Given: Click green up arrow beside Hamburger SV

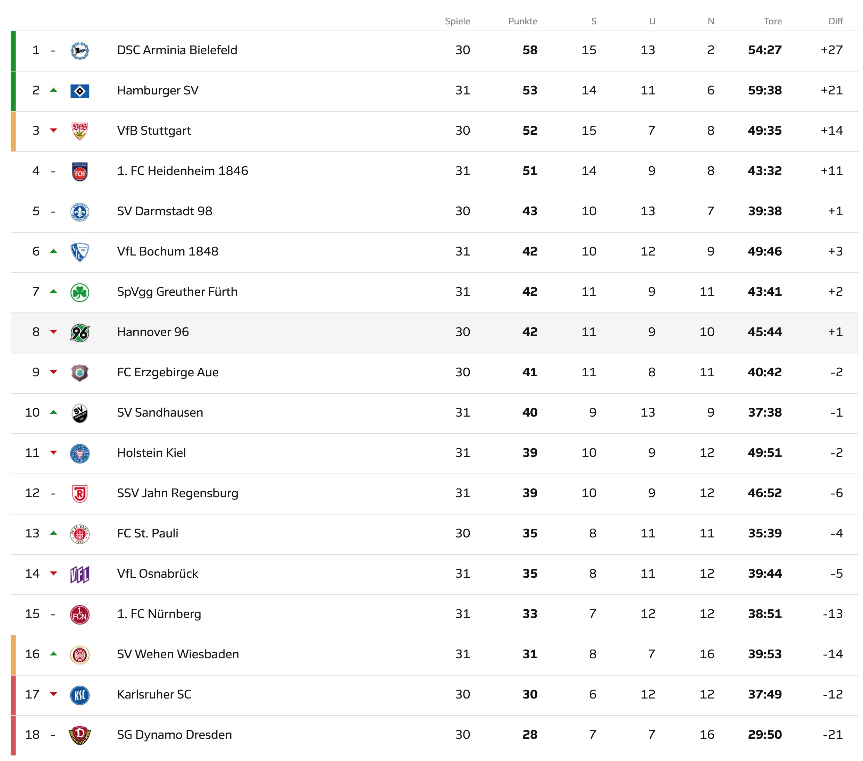Looking at the screenshot, I should coord(53,90).
